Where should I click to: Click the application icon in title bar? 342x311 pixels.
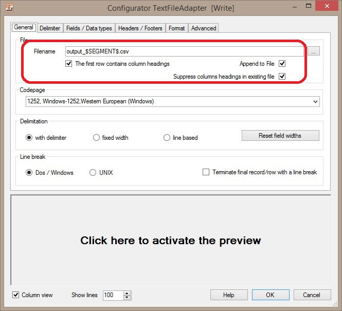click(8, 8)
